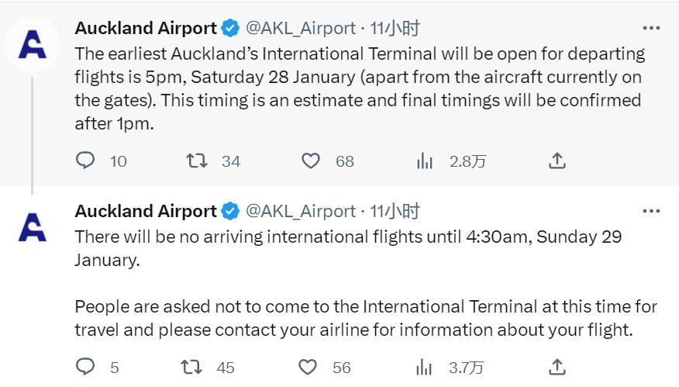Open more options on first tweet
Viewport: 679px width, 387px height.
coord(651,29)
